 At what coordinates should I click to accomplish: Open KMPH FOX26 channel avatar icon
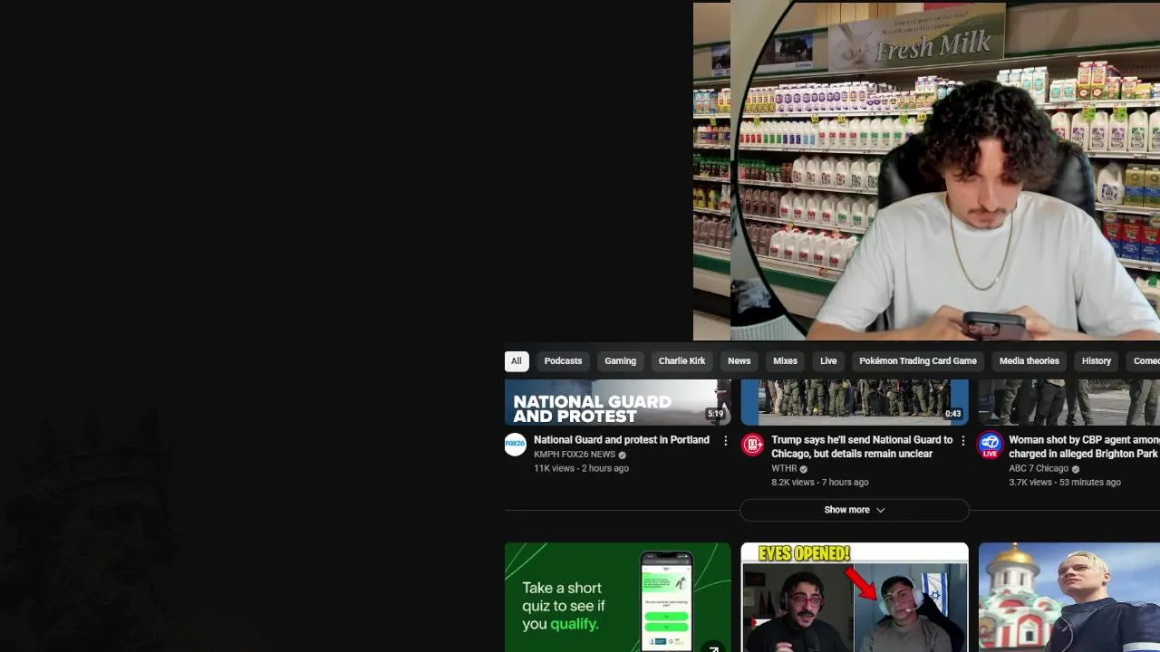coord(516,444)
